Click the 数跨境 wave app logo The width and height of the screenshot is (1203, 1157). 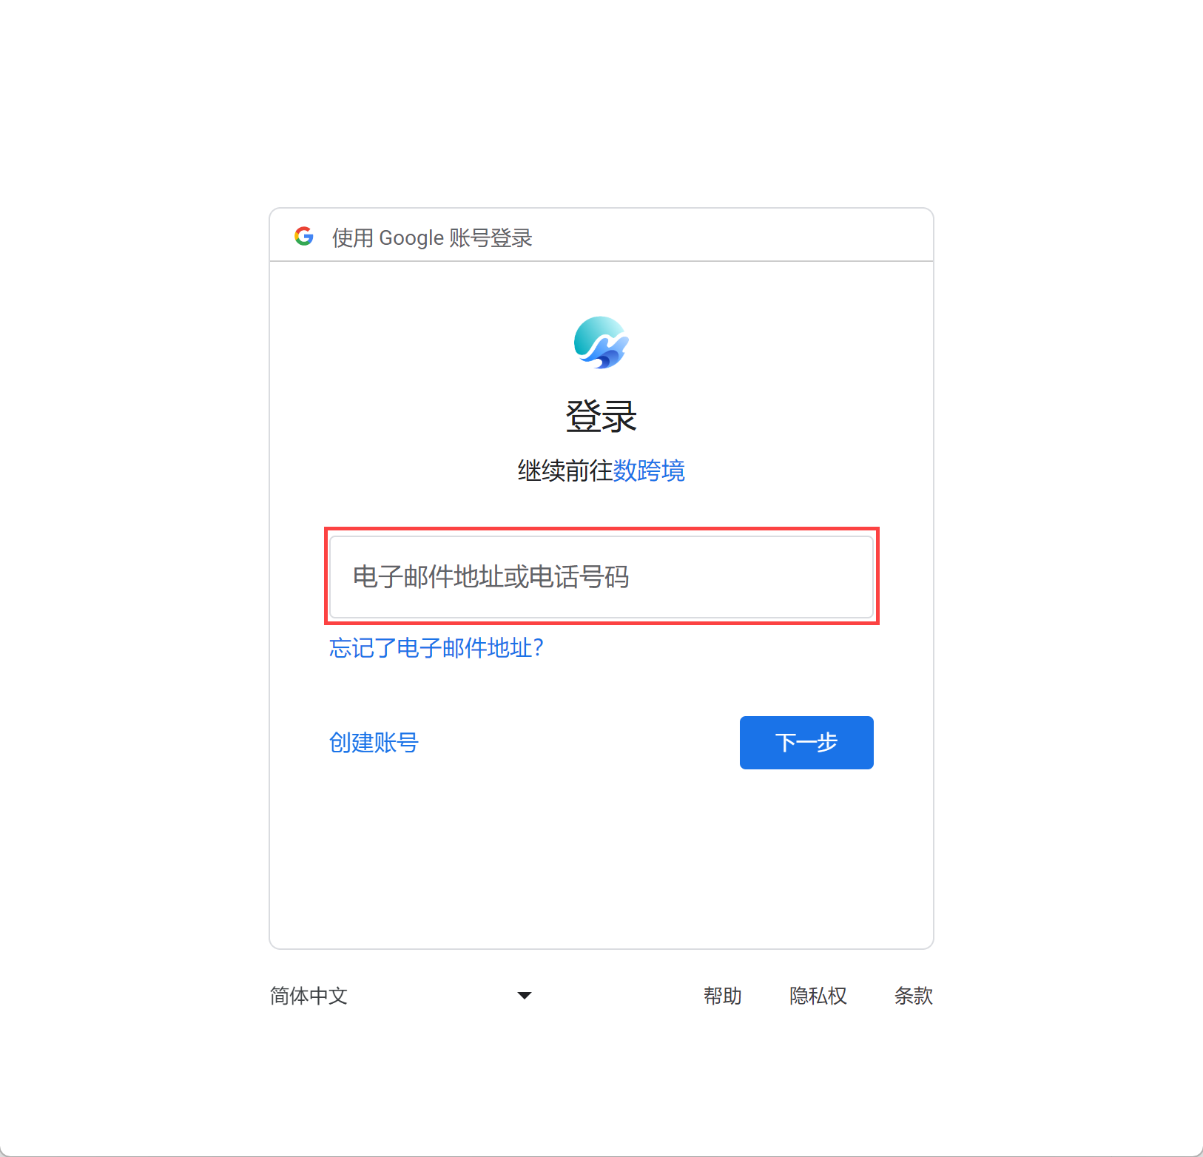coord(601,343)
